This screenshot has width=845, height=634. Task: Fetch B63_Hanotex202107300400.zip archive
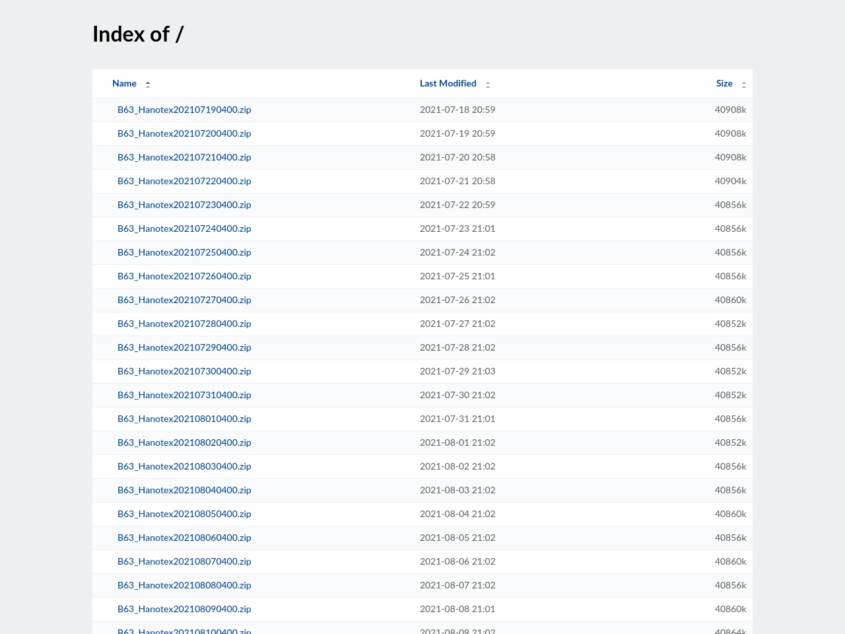pos(184,371)
